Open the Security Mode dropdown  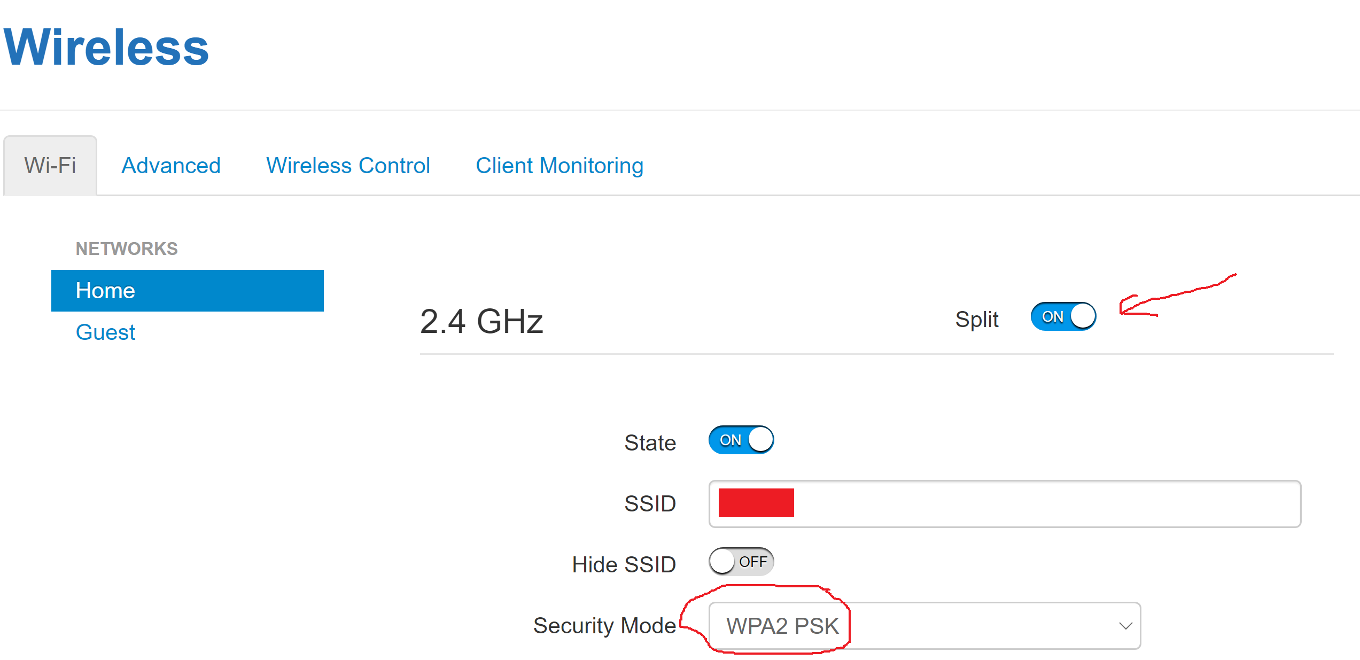[924, 626]
